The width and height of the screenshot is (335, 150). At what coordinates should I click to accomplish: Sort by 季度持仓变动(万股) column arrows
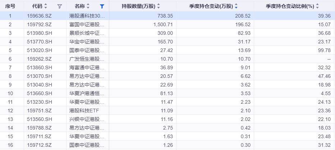point(236,6)
